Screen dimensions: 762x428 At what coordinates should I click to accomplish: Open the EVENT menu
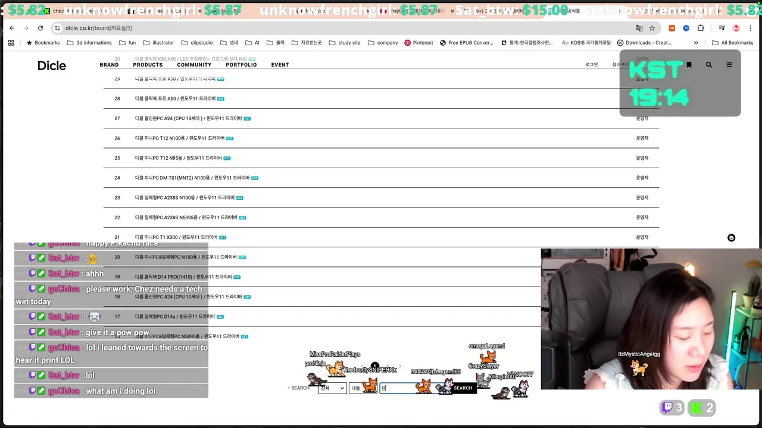[x=280, y=65]
